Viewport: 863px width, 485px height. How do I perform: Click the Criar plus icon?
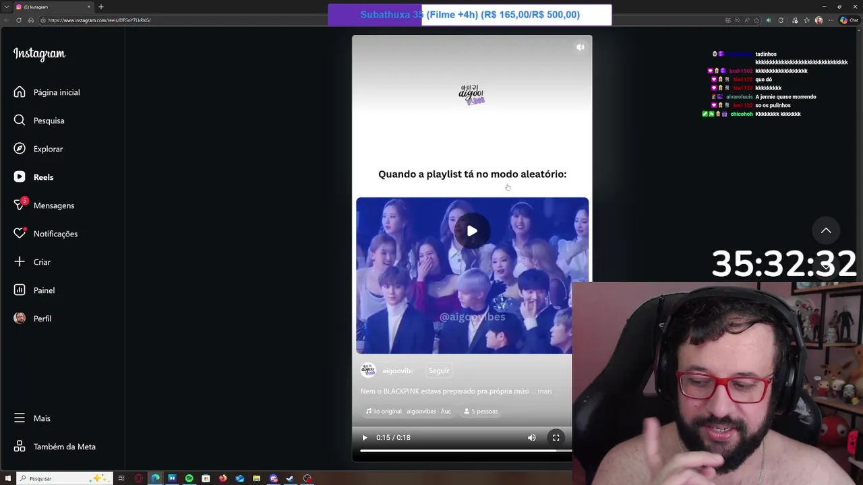coord(20,262)
